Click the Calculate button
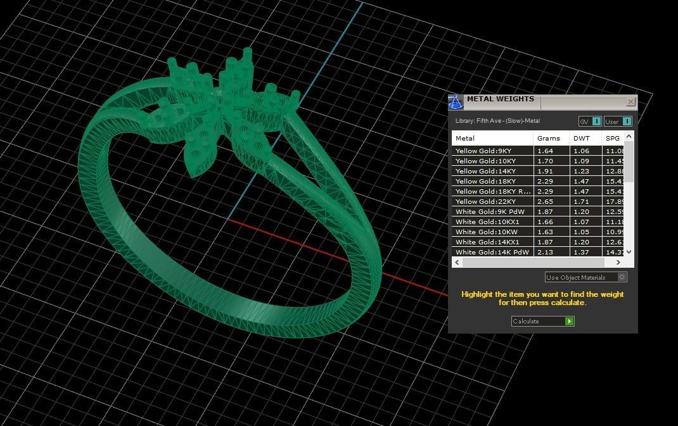This screenshot has height=426, width=678. tap(542, 321)
